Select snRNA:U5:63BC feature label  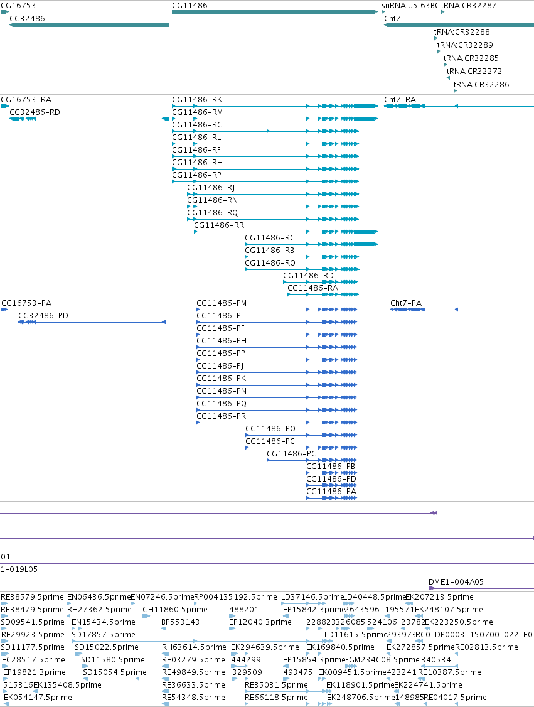point(410,6)
